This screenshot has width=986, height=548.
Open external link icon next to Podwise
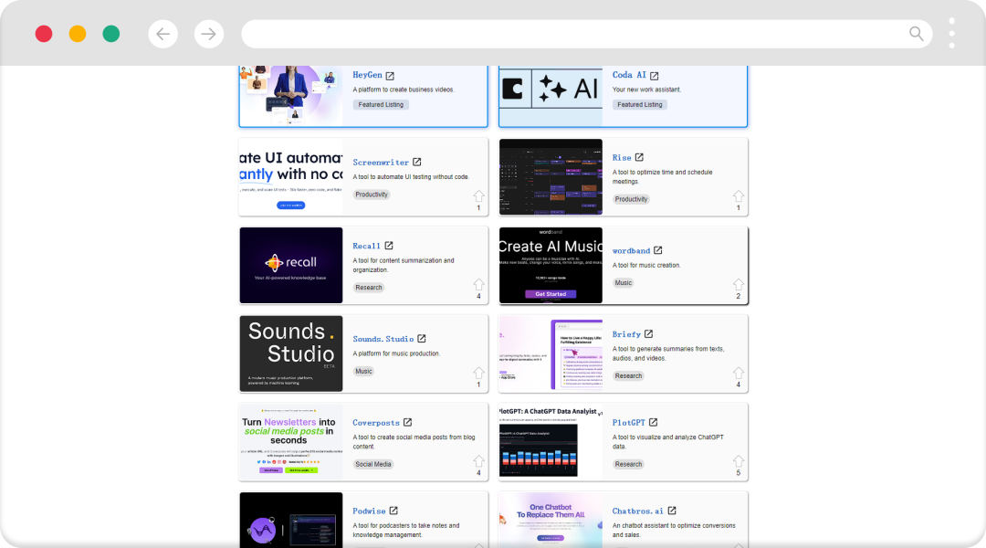(393, 511)
